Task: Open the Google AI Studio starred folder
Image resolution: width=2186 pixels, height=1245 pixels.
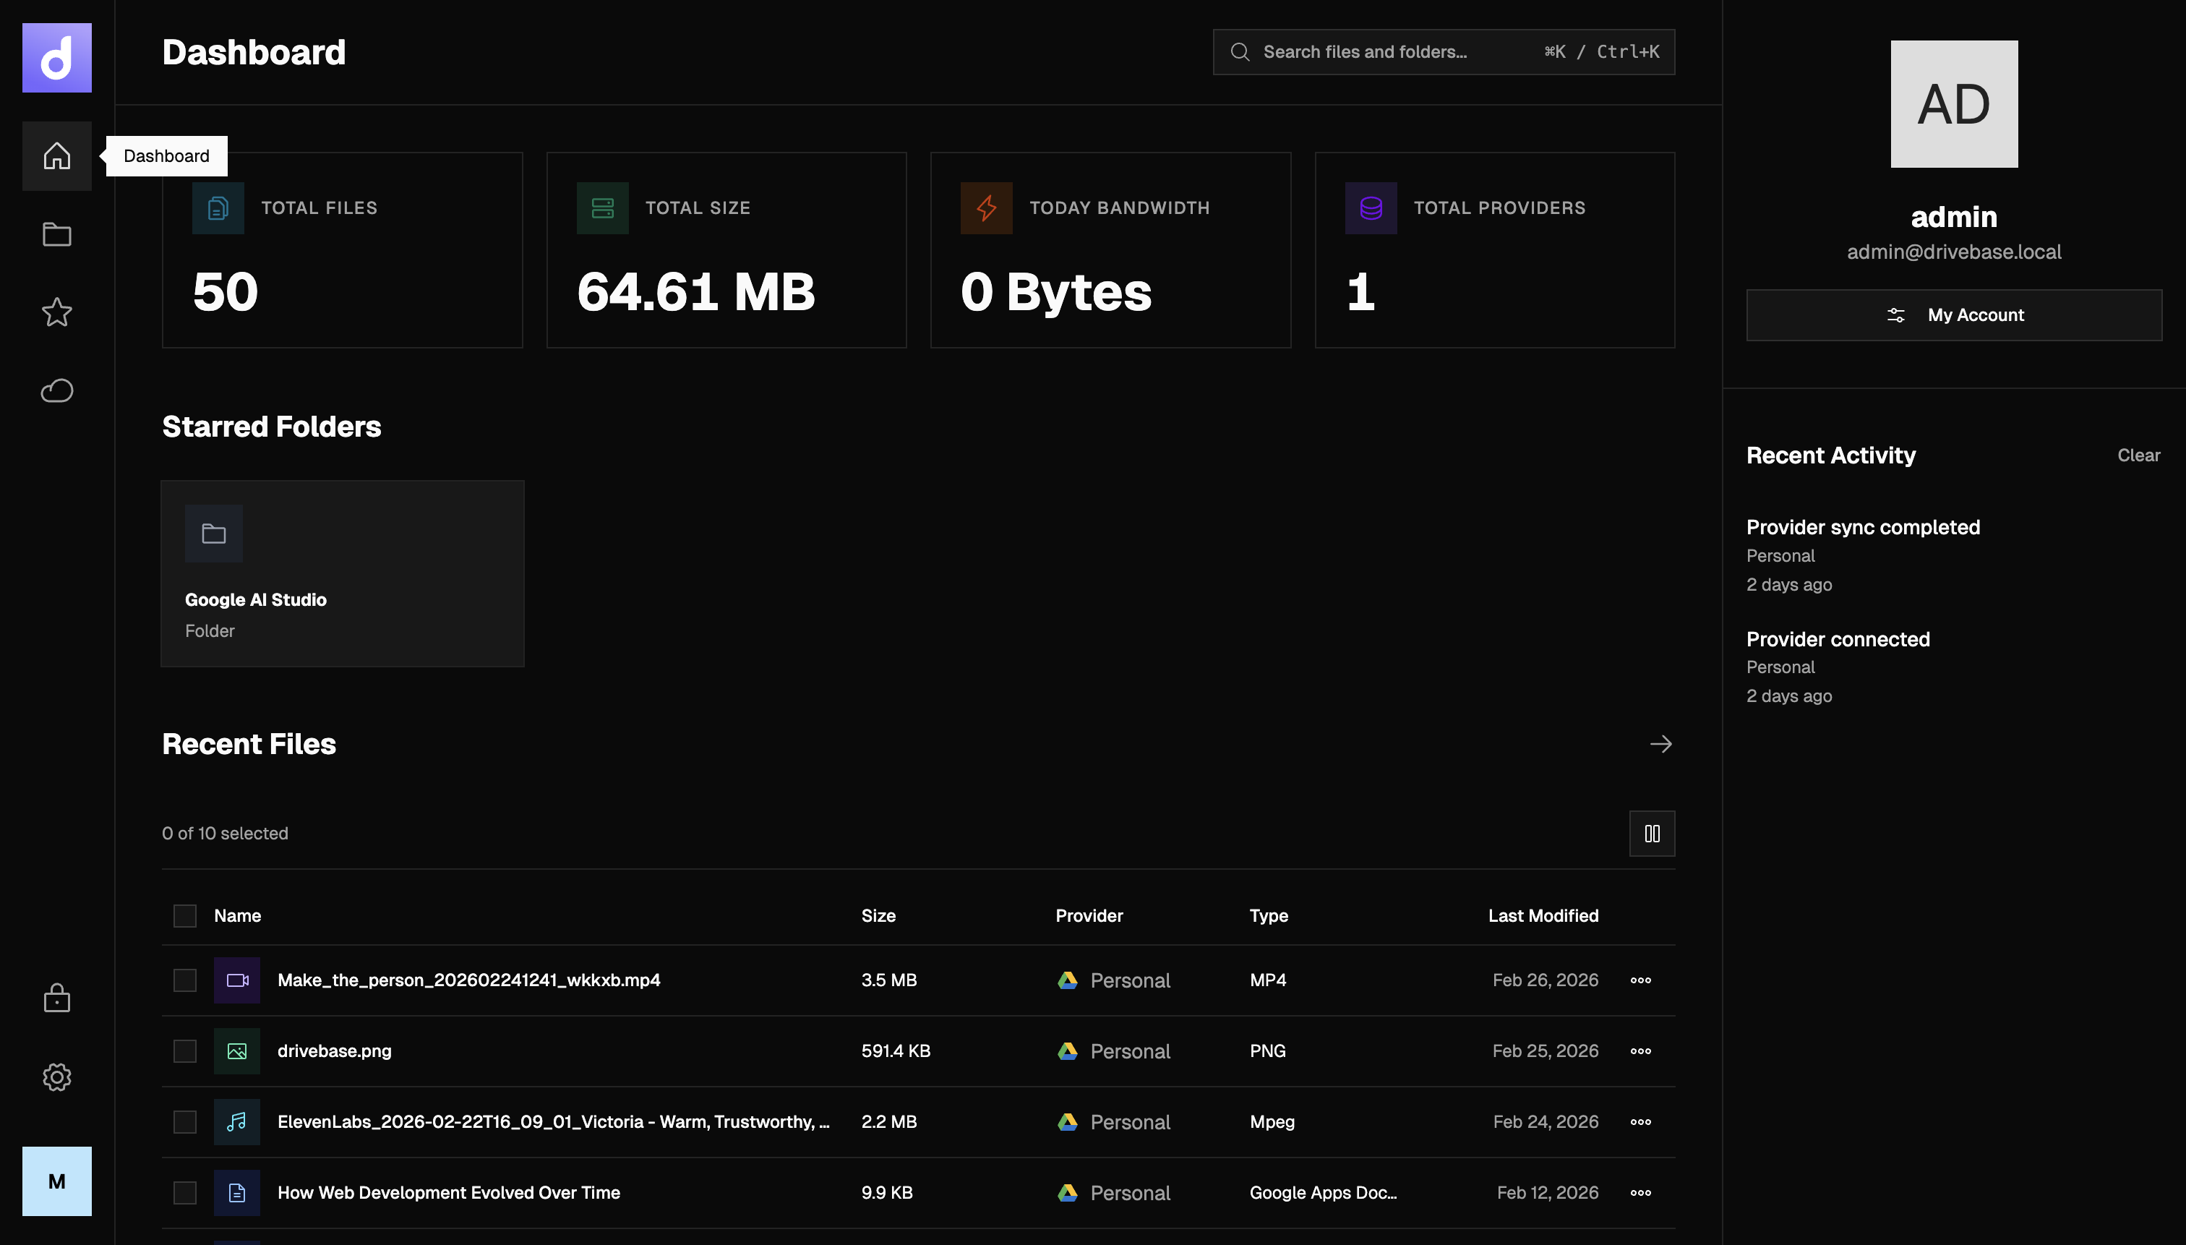Action: click(342, 573)
